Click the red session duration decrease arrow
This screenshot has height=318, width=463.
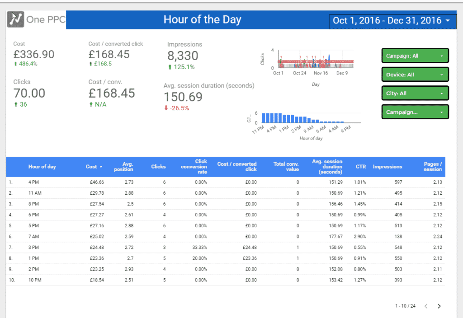166,108
